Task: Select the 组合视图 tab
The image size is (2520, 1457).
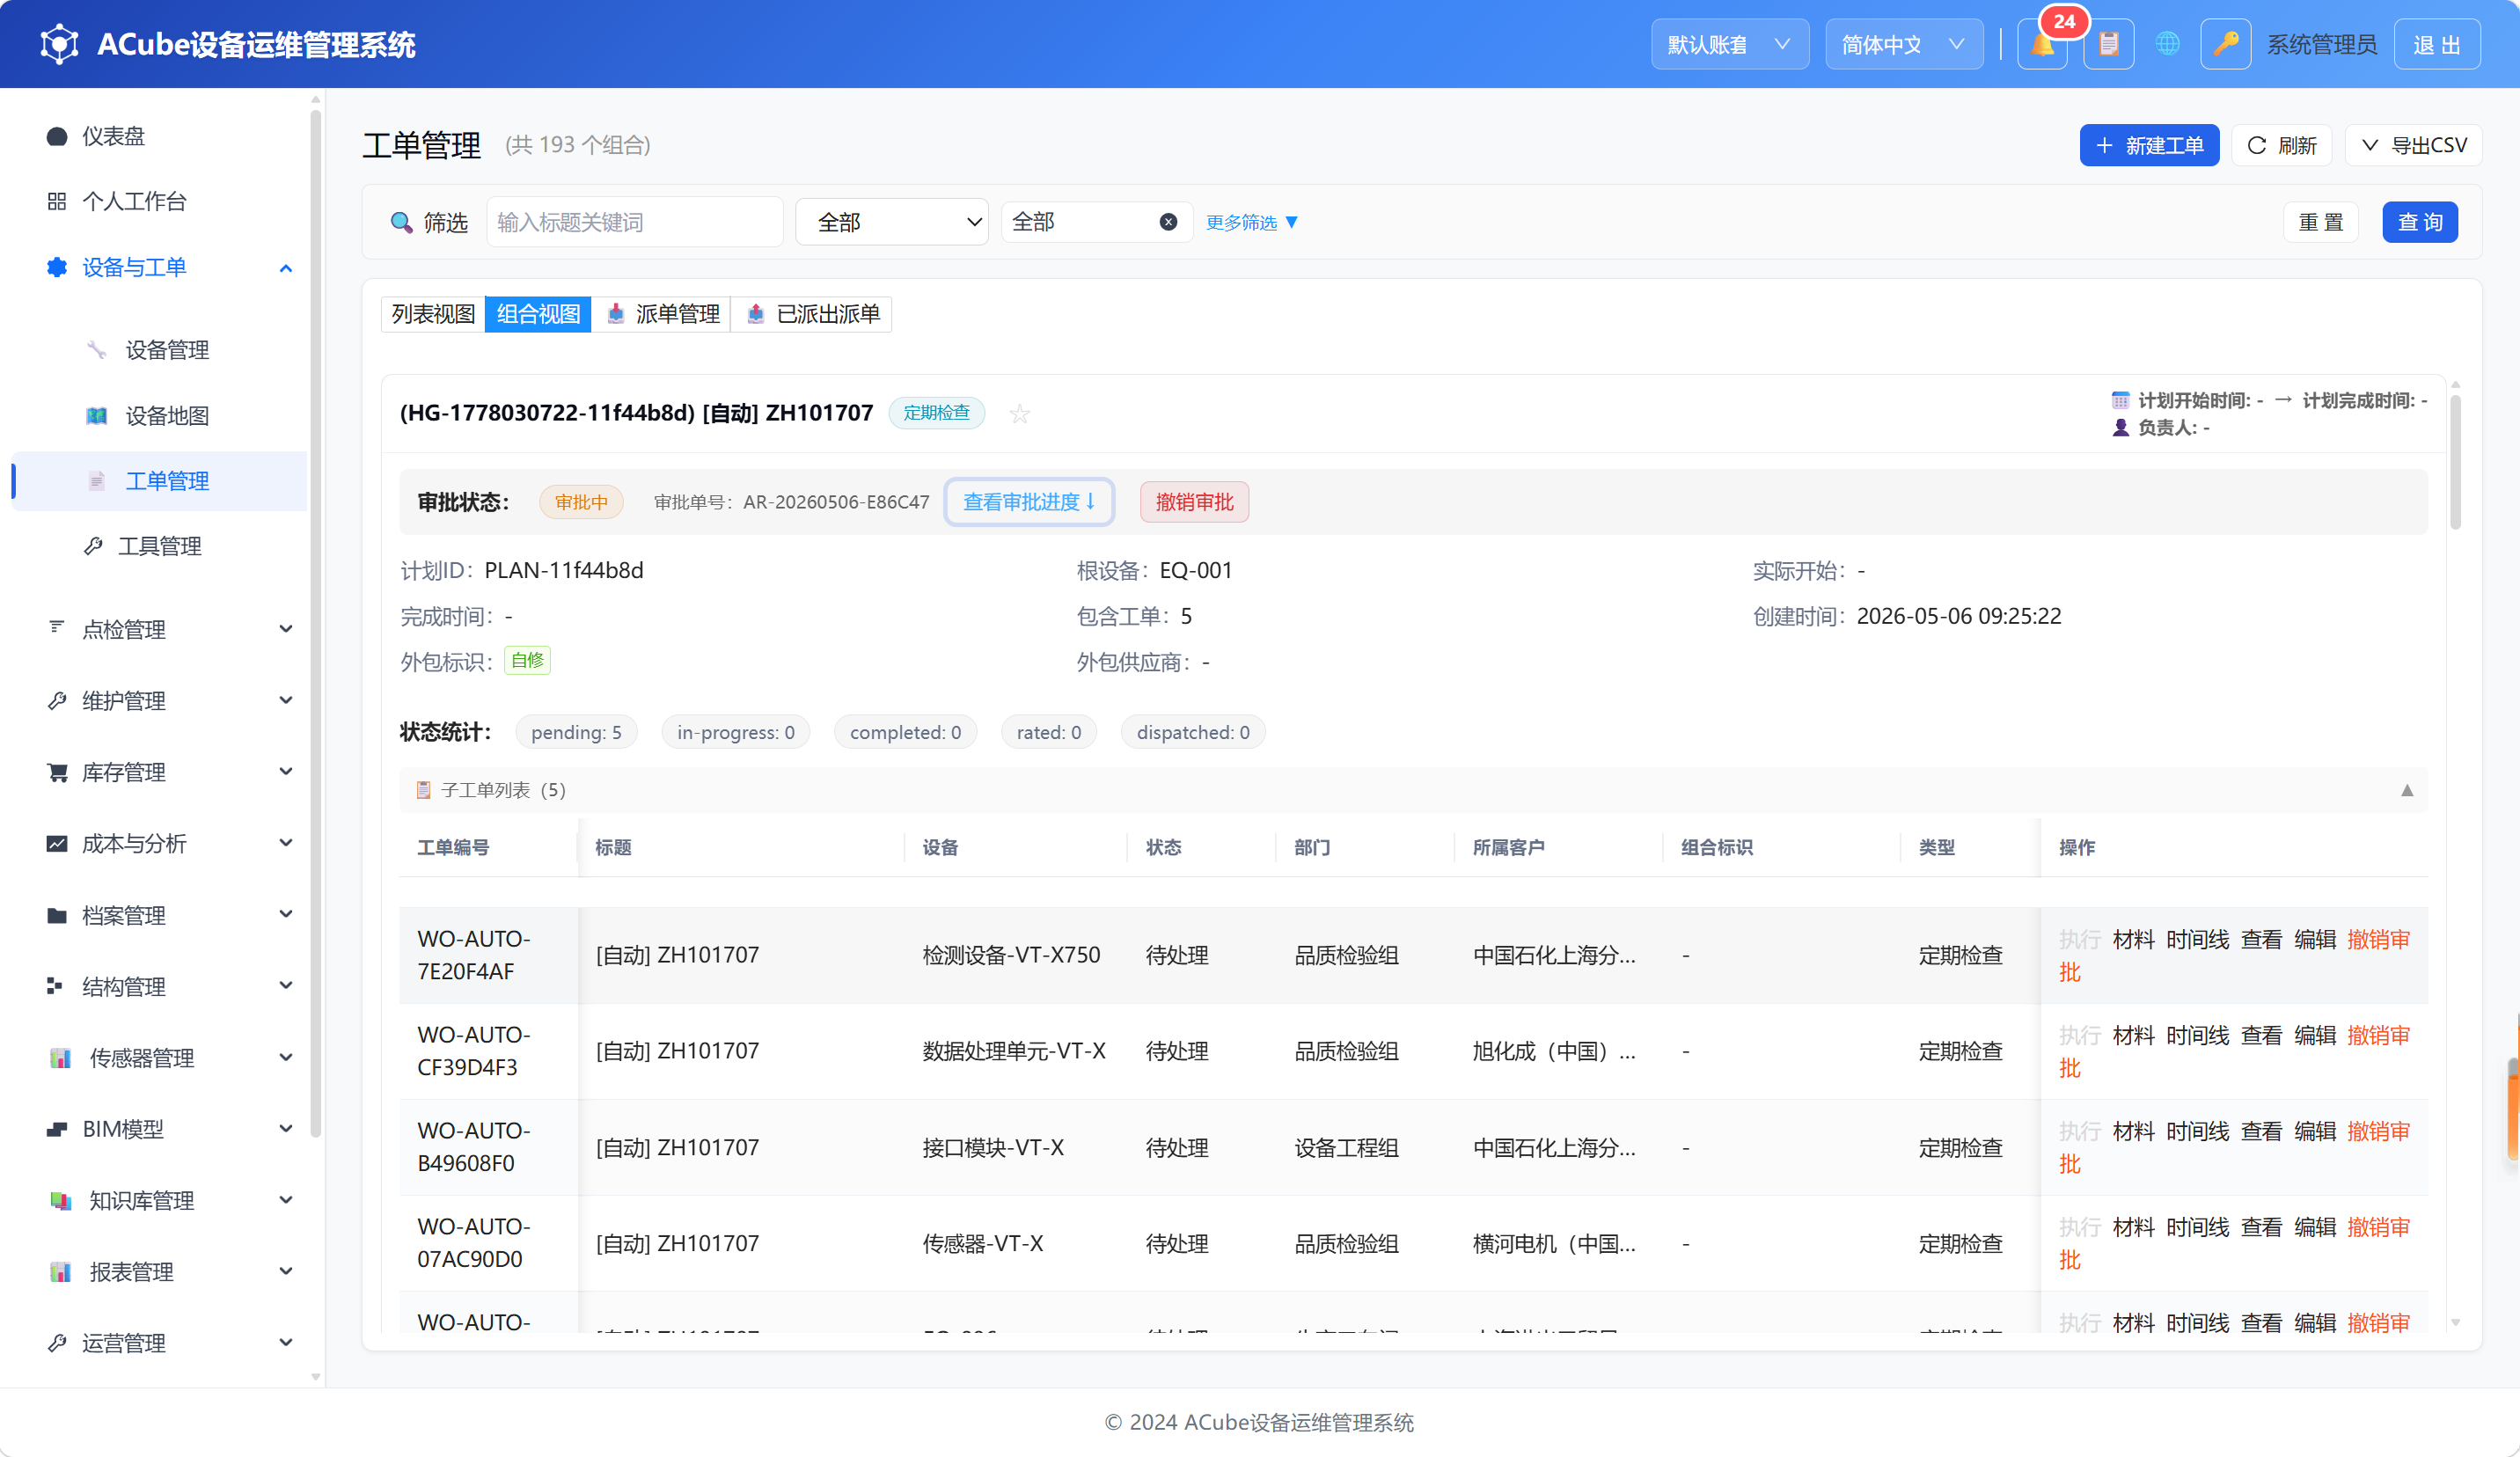Action: (x=538, y=314)
